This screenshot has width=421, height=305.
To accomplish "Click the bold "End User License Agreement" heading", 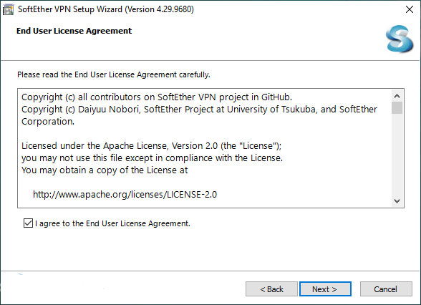I will pyautogui.click(x=74, y=31).
